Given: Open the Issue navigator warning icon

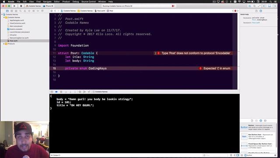Looking at the screenshot, I should pos(25,11).
